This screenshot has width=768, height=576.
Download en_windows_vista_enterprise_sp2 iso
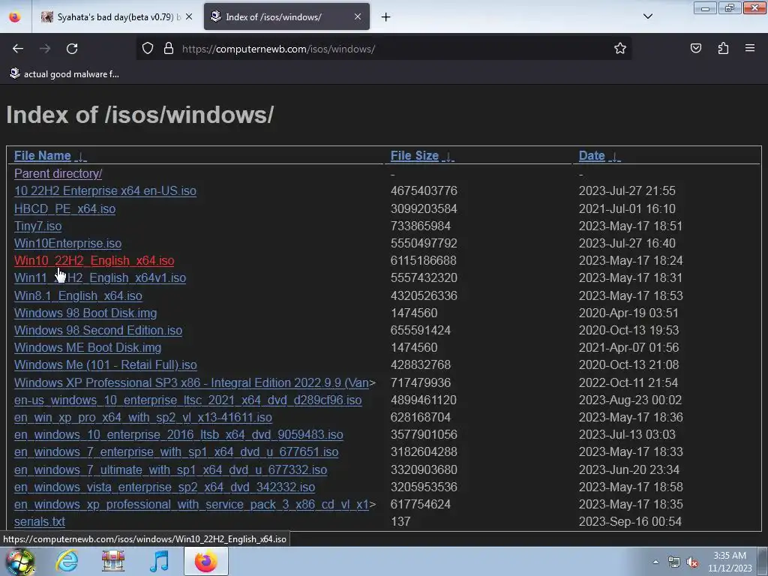tap(164, 487)
